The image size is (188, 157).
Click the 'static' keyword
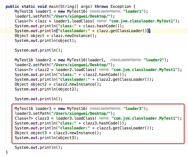pyautogui.click(x=28, y=6)
